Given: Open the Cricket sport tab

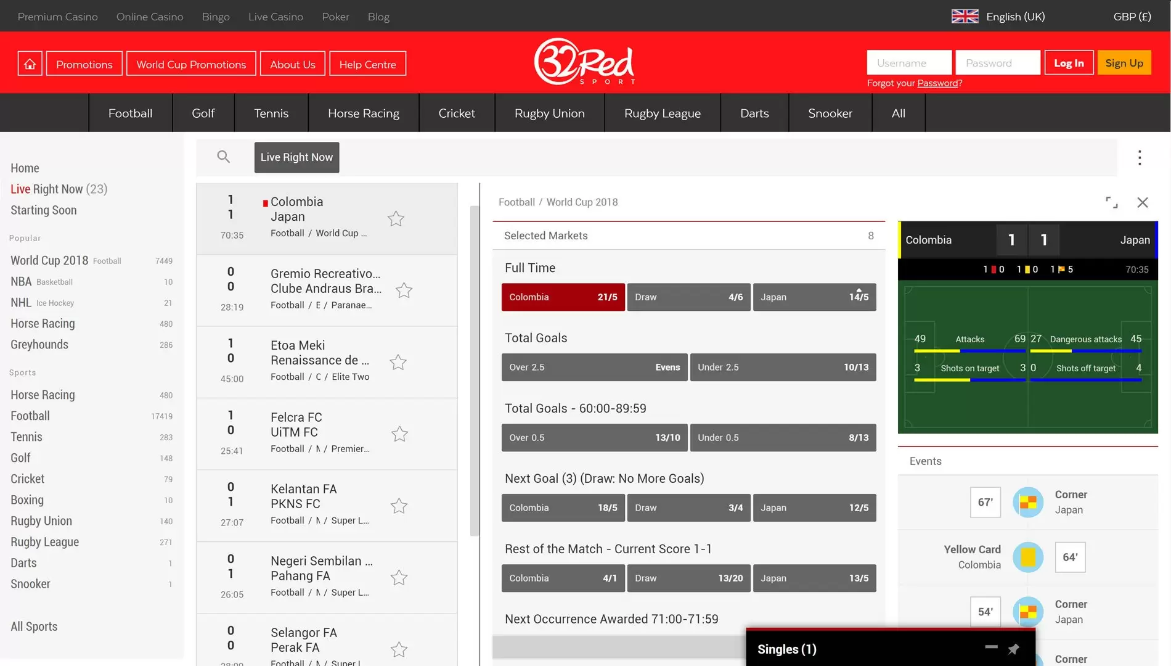Looking at the screenshot, I should [x=457, y=113].
